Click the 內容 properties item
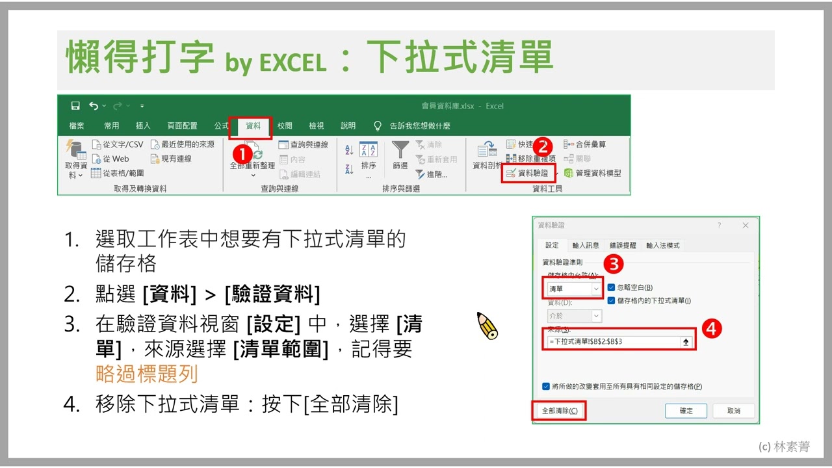 [292, 159]
